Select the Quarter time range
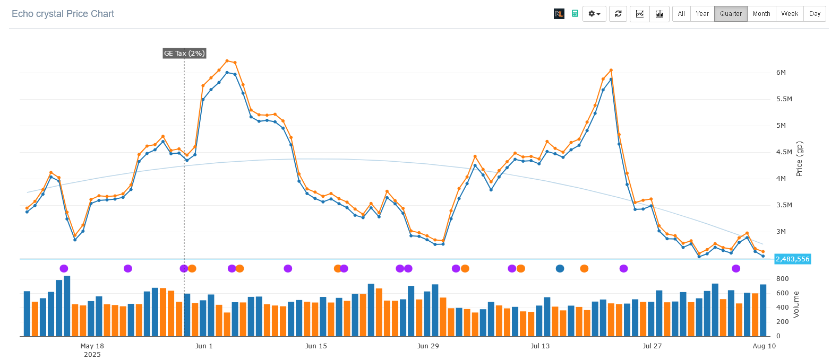The width and height of the screenshot is (831, 360). pos(731,14)
